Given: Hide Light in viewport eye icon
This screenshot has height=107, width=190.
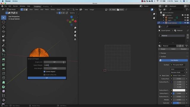Looking at the screenshot, I should [185, 20].
